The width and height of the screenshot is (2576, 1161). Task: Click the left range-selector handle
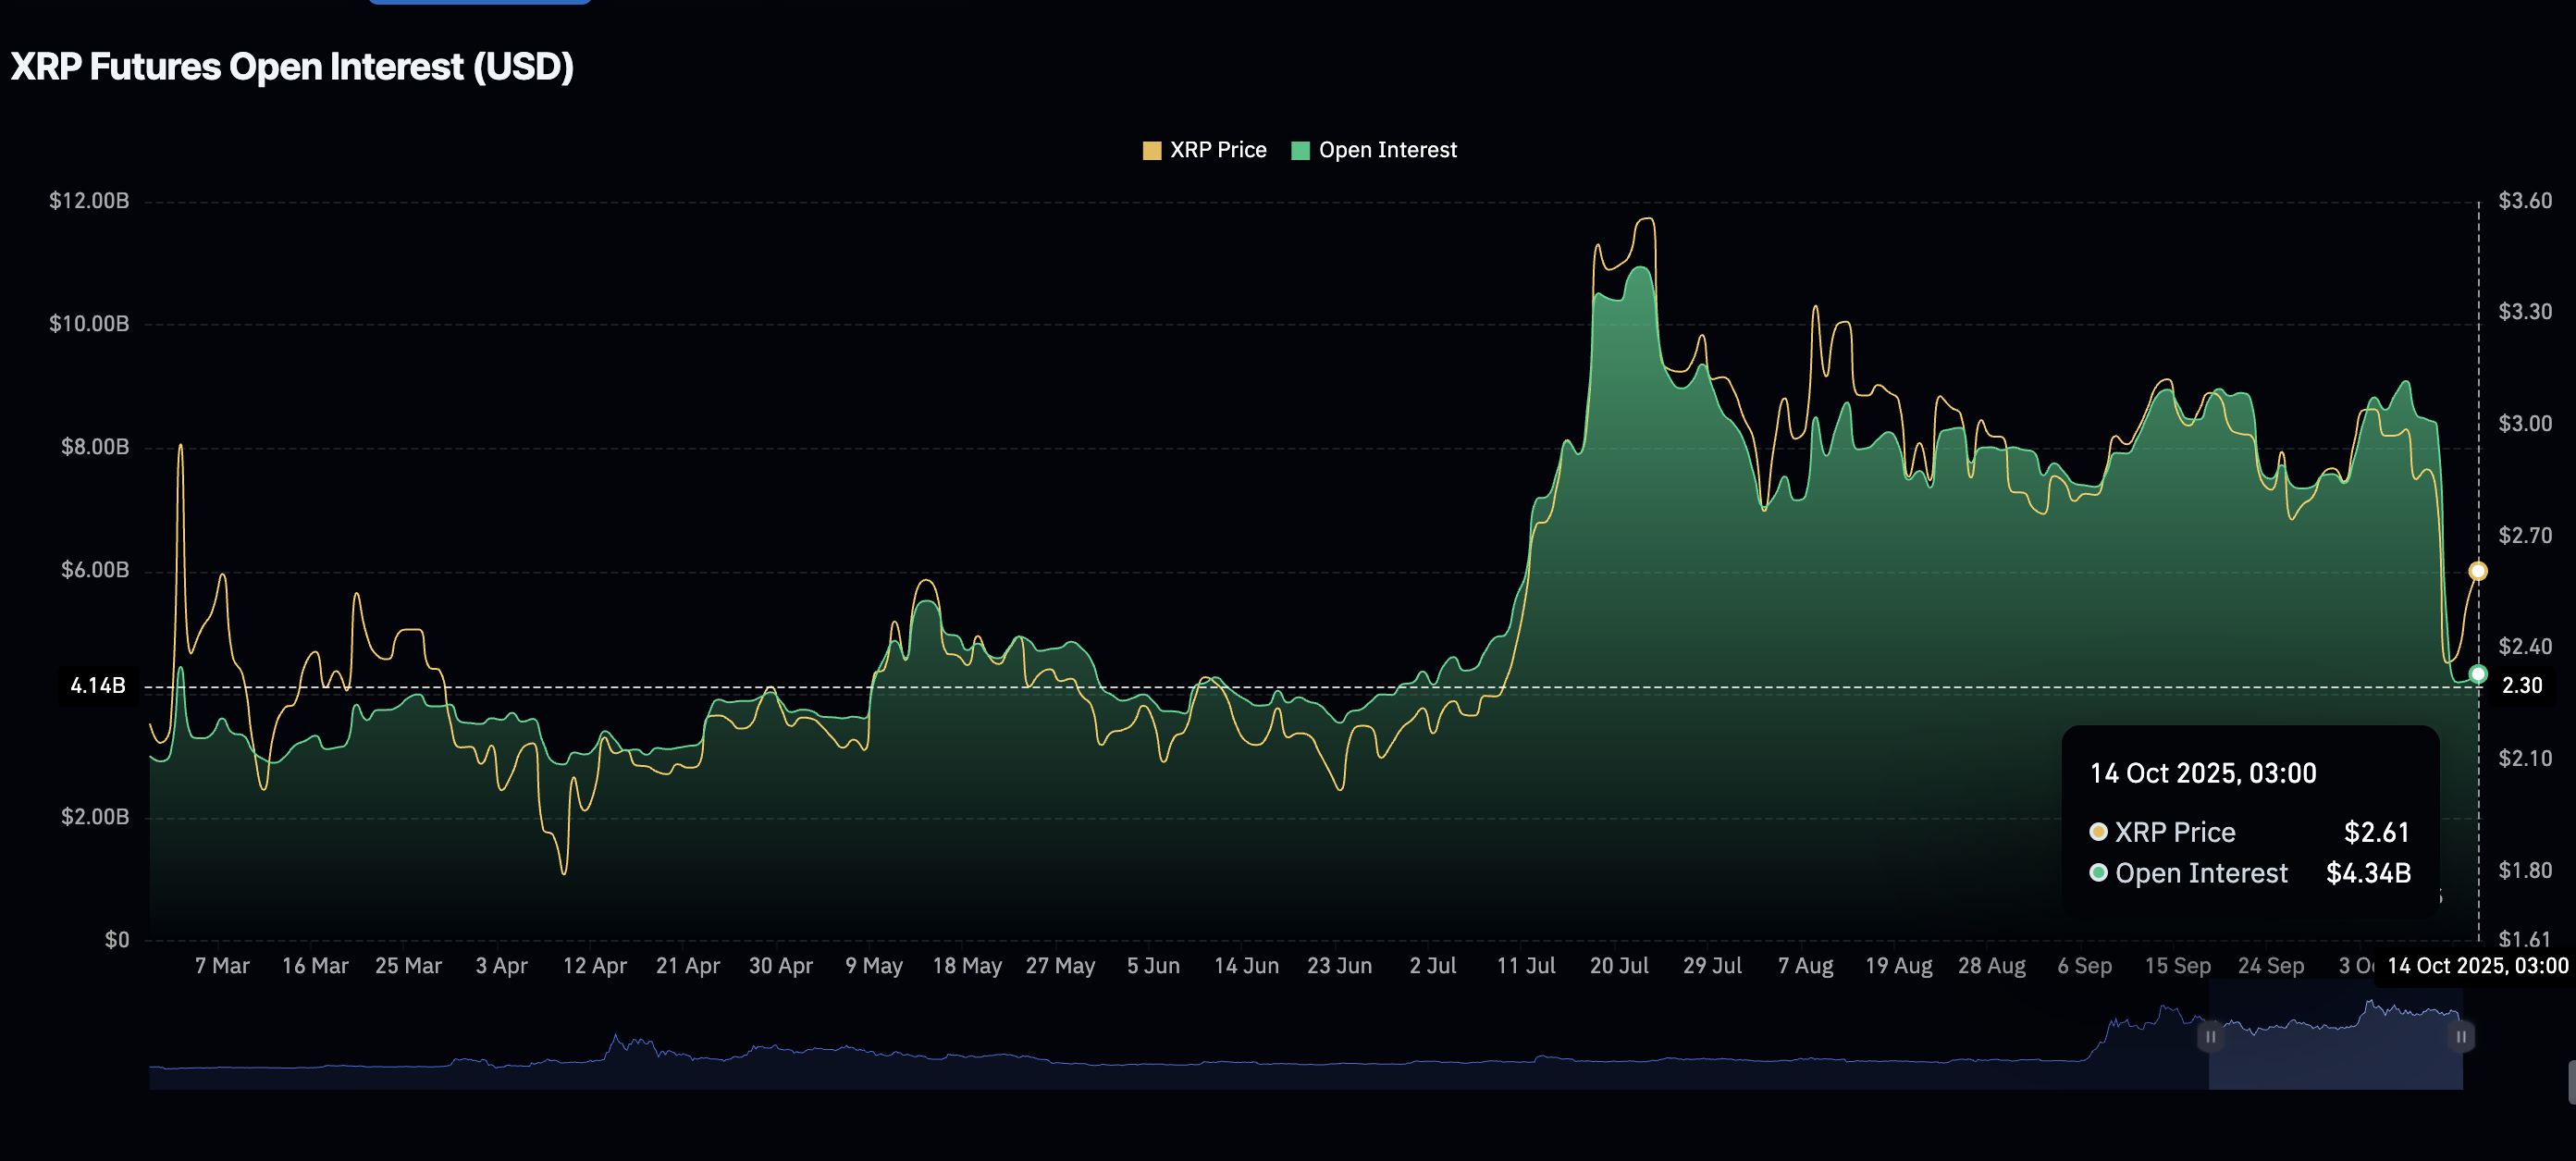click(2210, 1037)
